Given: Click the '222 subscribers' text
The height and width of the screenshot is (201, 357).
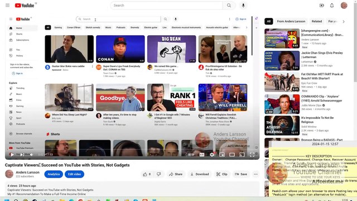Looking at the screenshot, I should (25, 176).
